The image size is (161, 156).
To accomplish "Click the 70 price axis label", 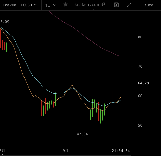I will tap(140, 66).
